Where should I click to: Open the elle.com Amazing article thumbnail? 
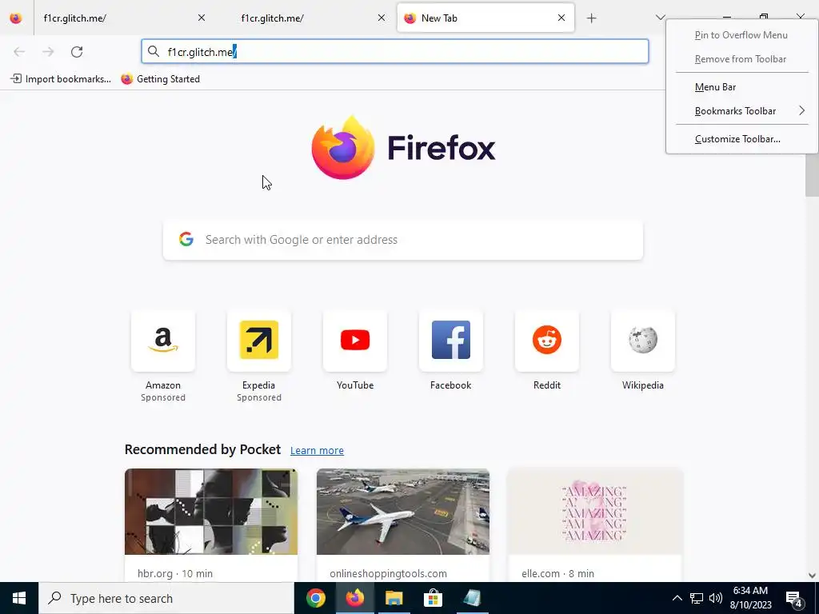click(x=595, y=512)
